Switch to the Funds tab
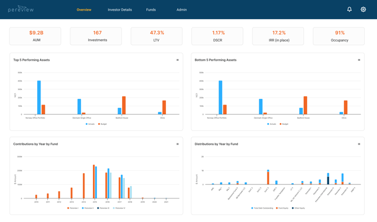The width and height of the screenshot is (377, 222). 151,10
